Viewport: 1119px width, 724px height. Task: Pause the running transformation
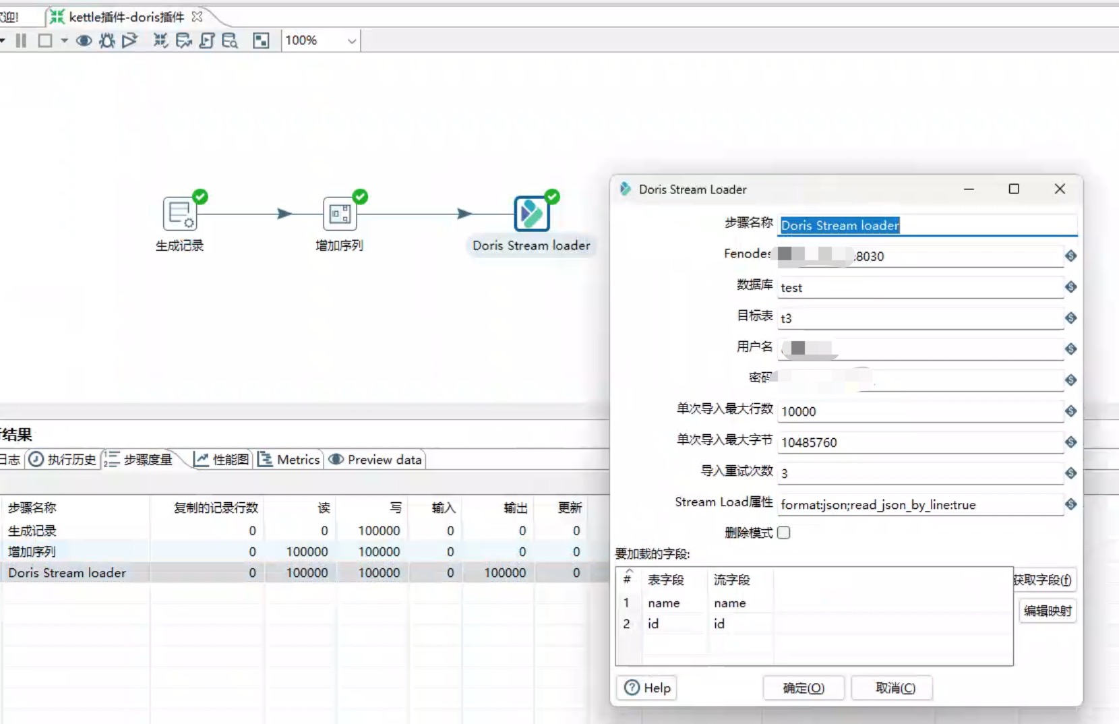point(22,40)
